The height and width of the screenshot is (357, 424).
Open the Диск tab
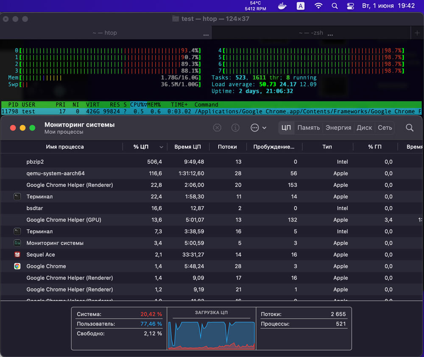(364, 128)
